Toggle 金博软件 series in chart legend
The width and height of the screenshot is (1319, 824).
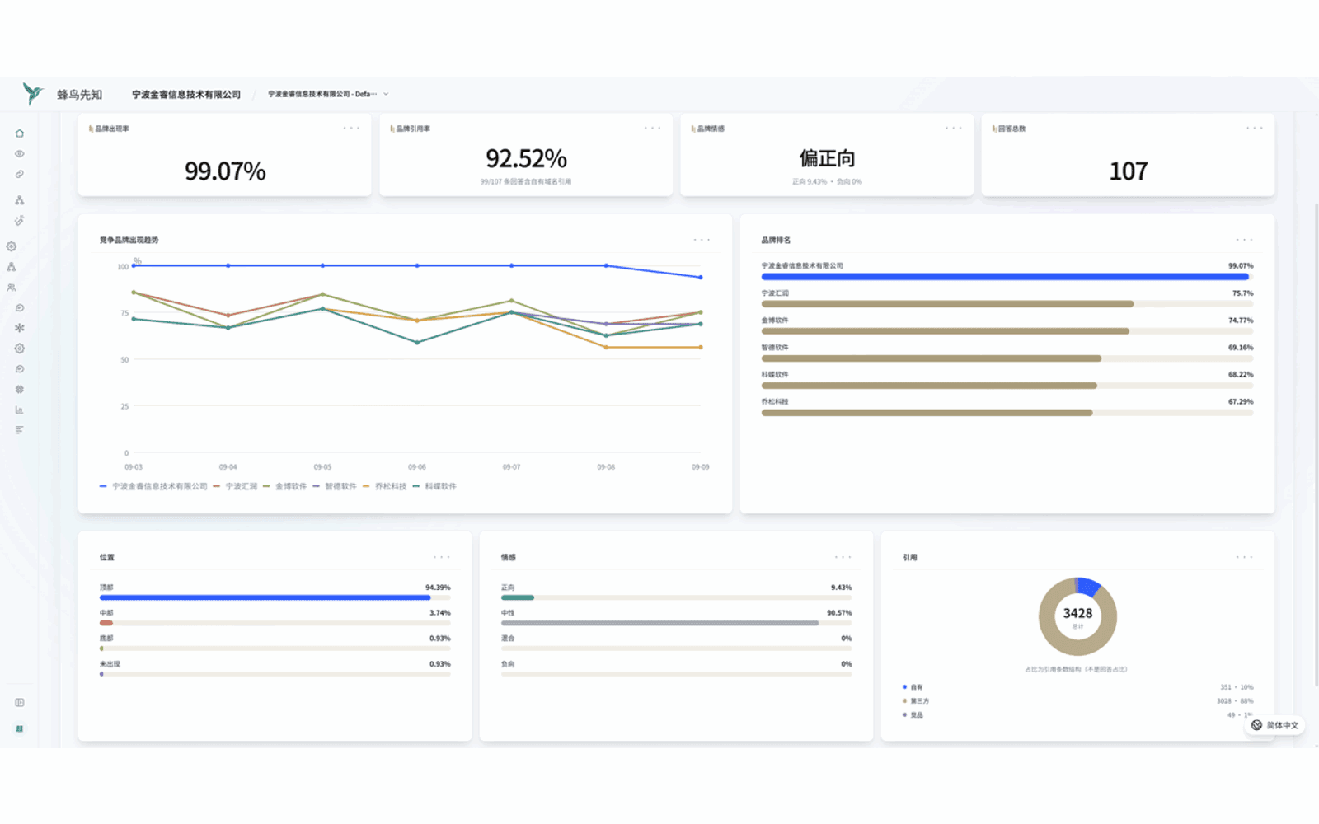(285, 486)
